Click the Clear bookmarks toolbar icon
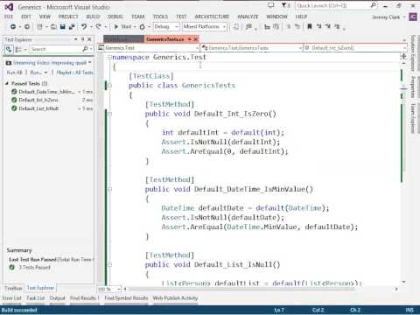 tap(338, 26)
